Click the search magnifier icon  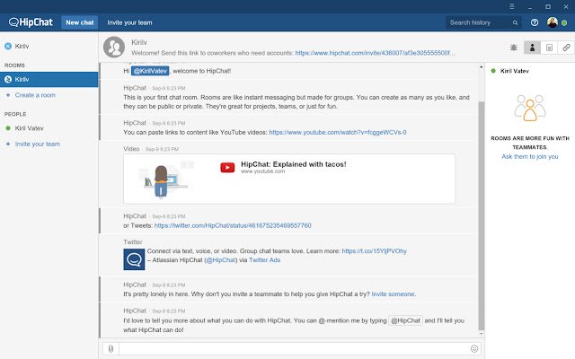click(x=515, y=22)
